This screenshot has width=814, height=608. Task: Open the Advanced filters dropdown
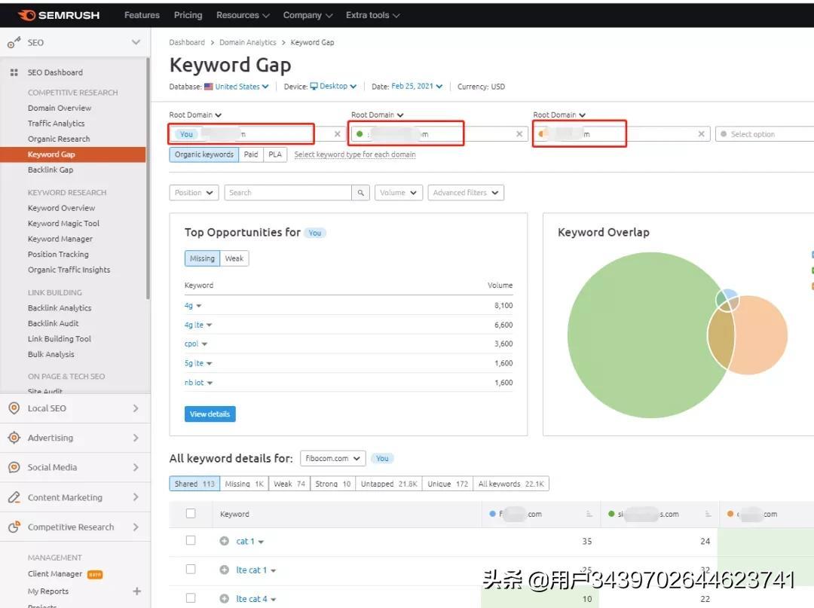[466, 192]
